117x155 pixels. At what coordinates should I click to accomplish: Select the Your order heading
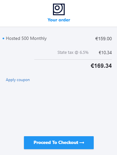pyautogui.click(x=59, y=20)
